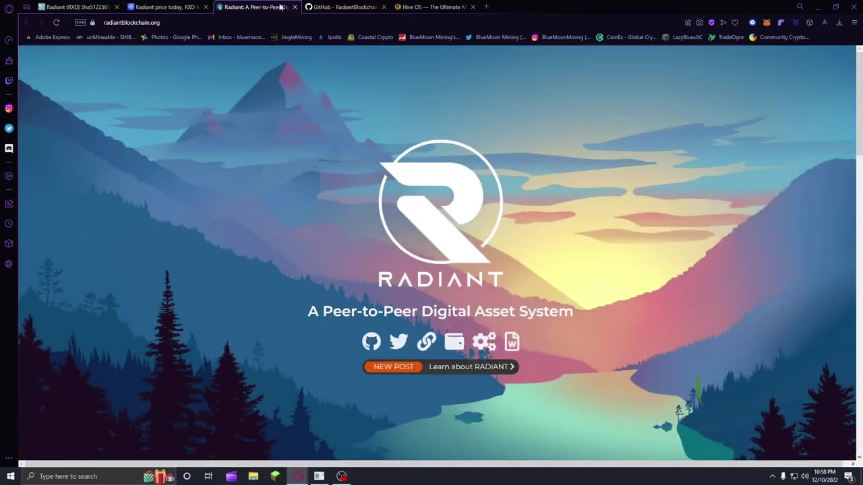Open the TradeOgre bookmark

coord(725,37)
